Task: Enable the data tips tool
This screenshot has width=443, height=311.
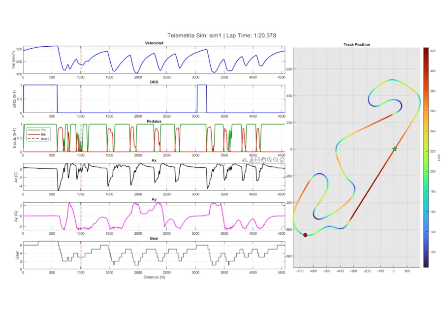Action: click(x=257, y=160)
